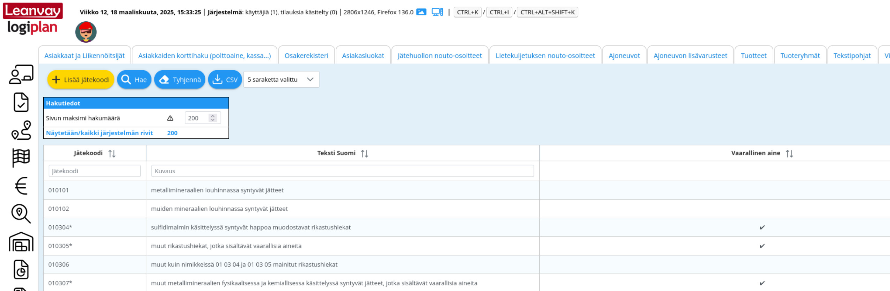Open the document checkmark sidebar icon

21,102
